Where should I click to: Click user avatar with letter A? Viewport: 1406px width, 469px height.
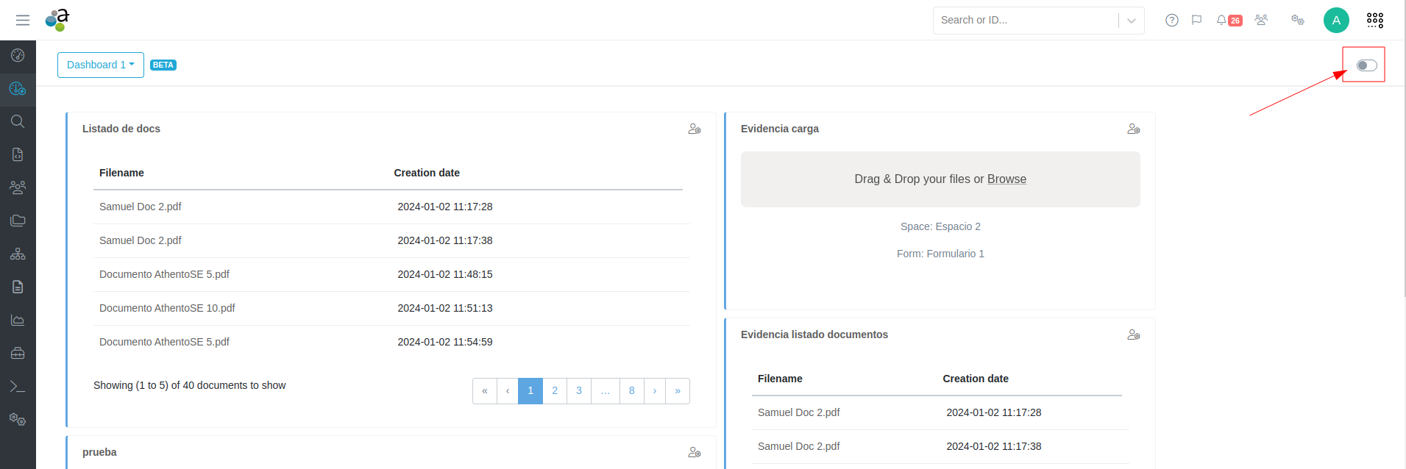coord(1335,20)
